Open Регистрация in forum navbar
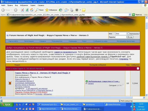Image resolution: width=148 pixels, height=111 pixels. click(29, 41)
